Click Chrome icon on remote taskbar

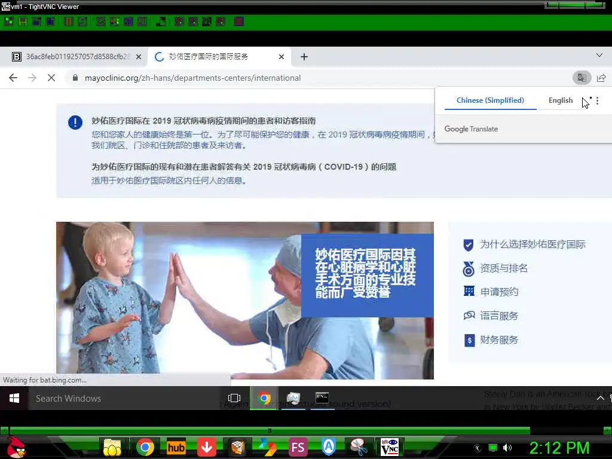pyautogui.click(x=264, y=398)
